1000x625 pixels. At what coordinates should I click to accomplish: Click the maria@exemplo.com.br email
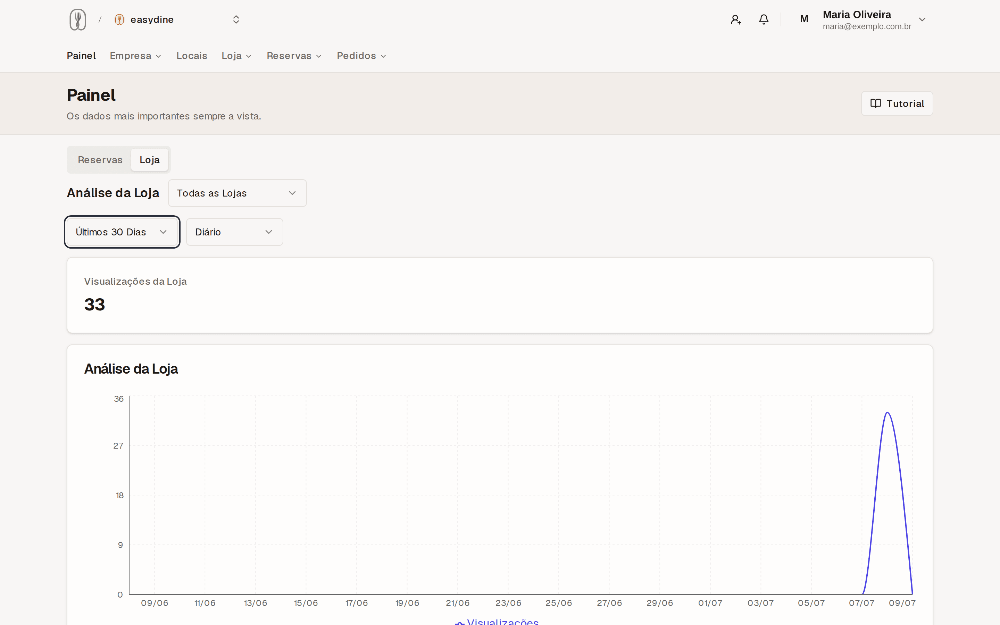(x=867, y=26)
